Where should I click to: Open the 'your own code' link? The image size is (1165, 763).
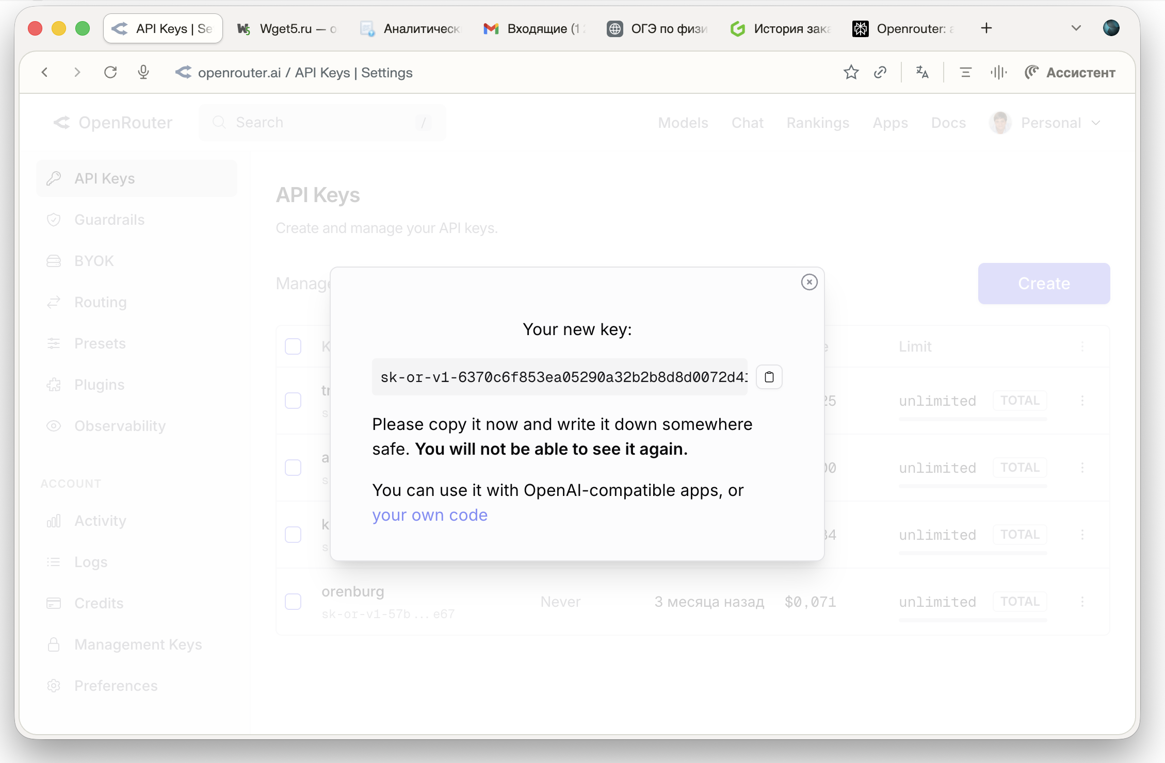point(430,515)
